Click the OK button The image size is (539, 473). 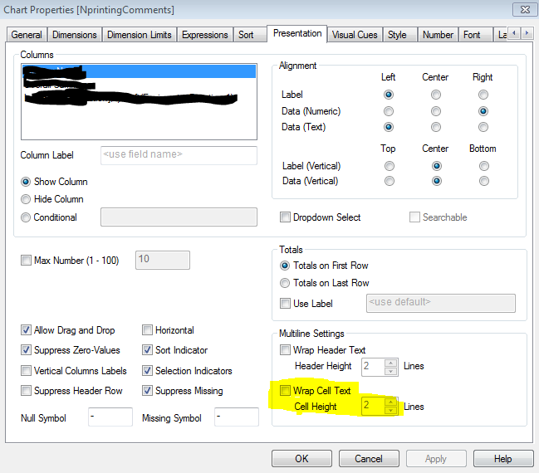301,459
